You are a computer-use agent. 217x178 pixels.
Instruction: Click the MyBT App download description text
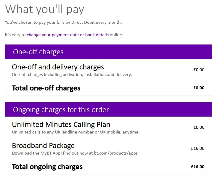pyautogui.click(x=75, y=153)
